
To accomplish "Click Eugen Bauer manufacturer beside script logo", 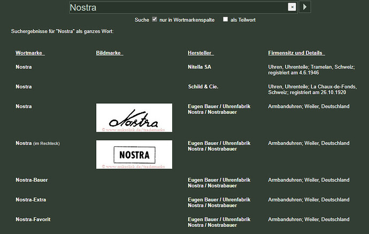I will 219,109.
